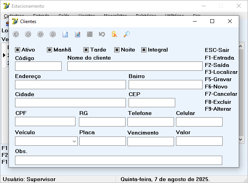Click the Celular input field
The width and height of the screenshot is (248, 183).
[x=199, y=122]
